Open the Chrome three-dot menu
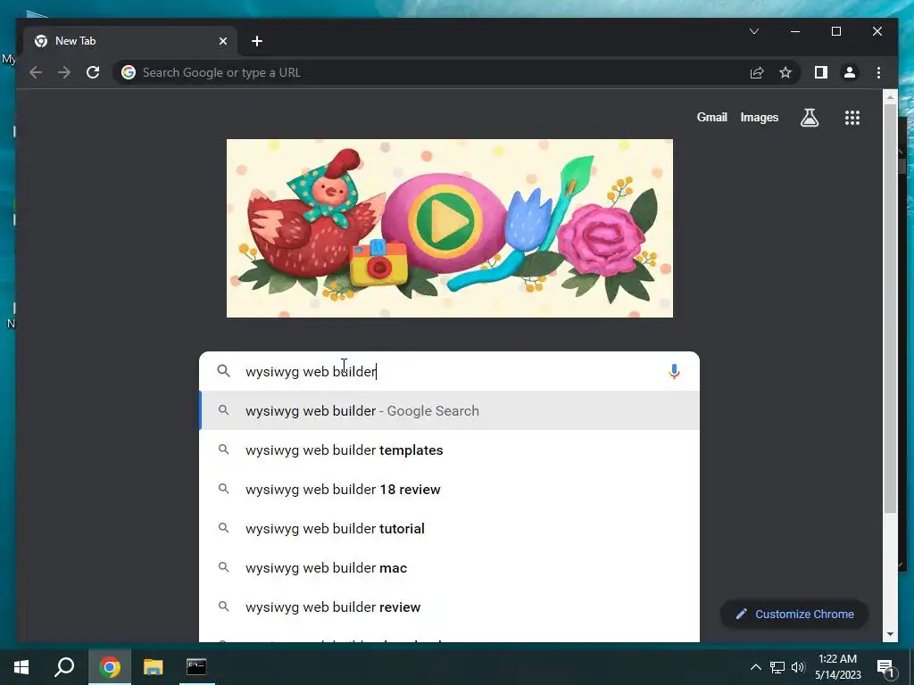 878,72
